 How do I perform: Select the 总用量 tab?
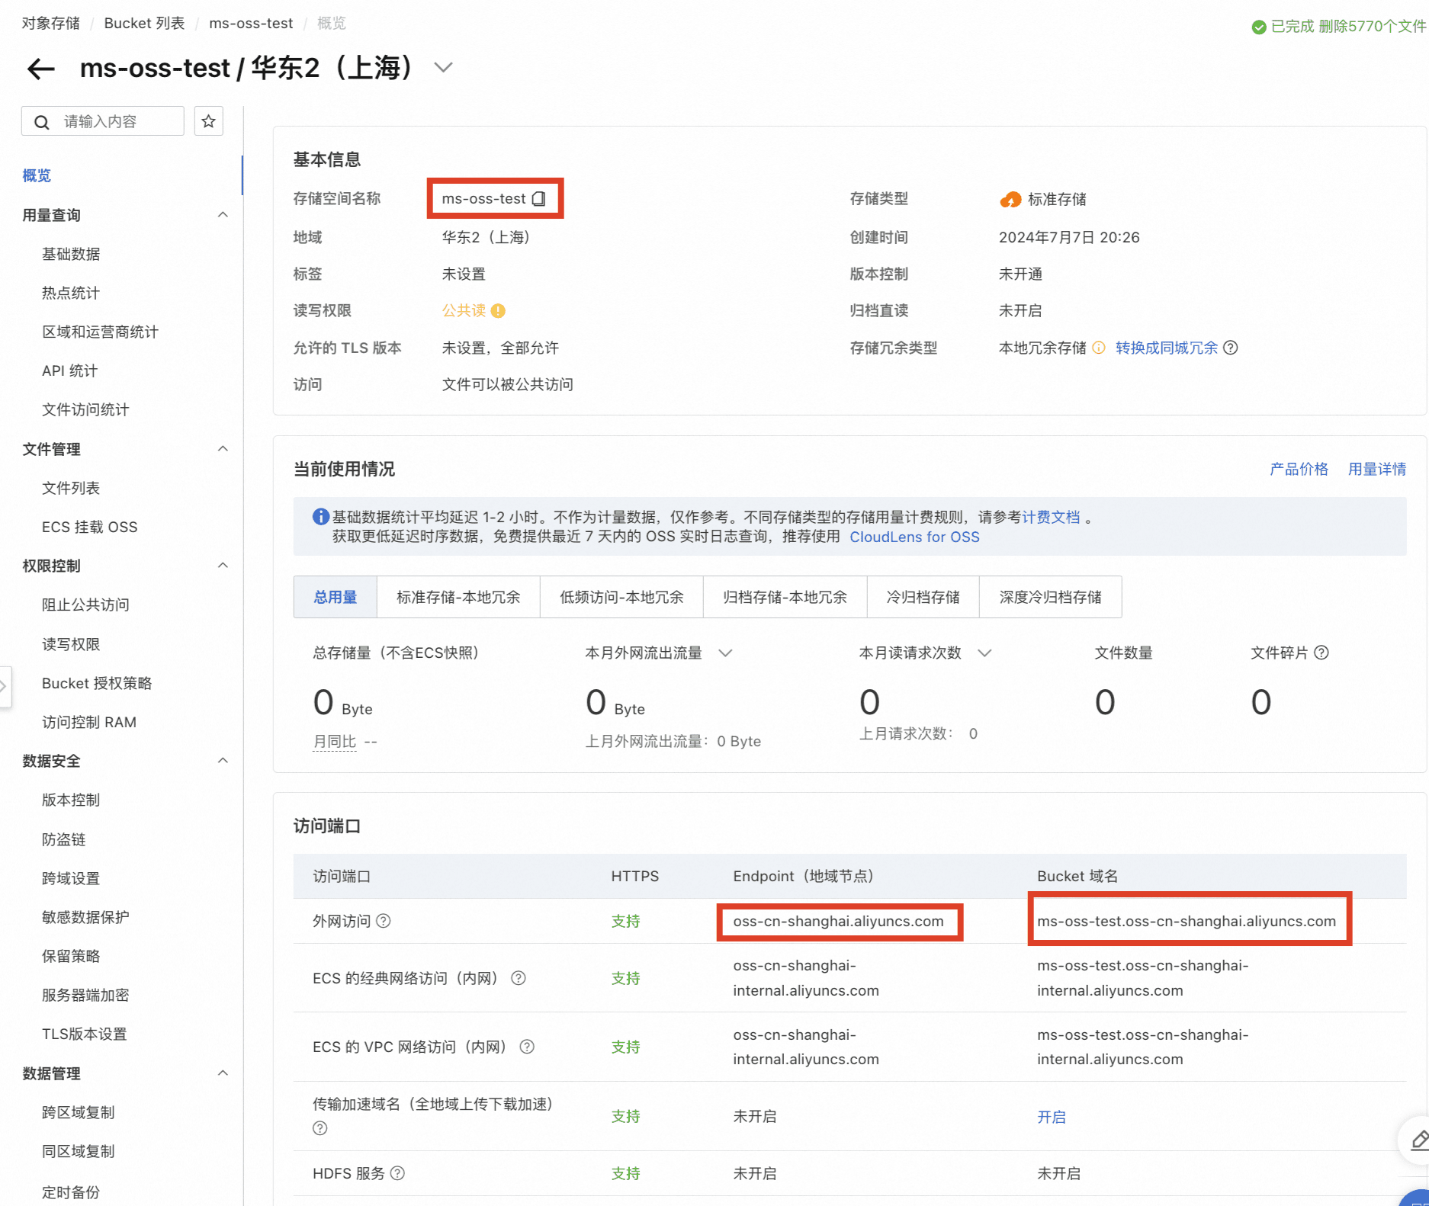[x=336, y=597]
